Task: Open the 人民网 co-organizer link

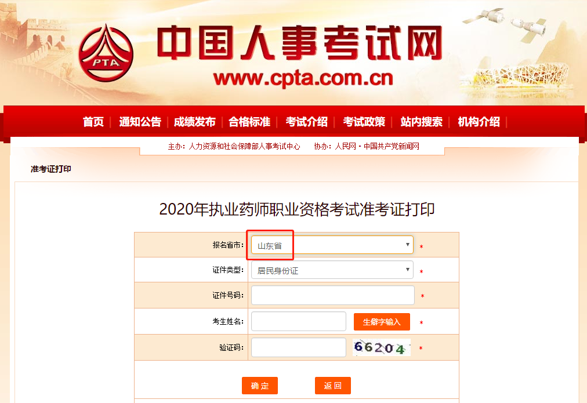Action: pyautogui.click(x=345, y=146)
